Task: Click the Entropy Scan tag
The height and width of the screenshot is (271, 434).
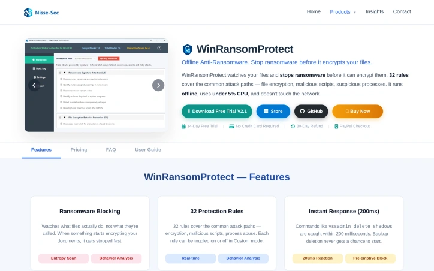Action: click(x=64, y=258)
